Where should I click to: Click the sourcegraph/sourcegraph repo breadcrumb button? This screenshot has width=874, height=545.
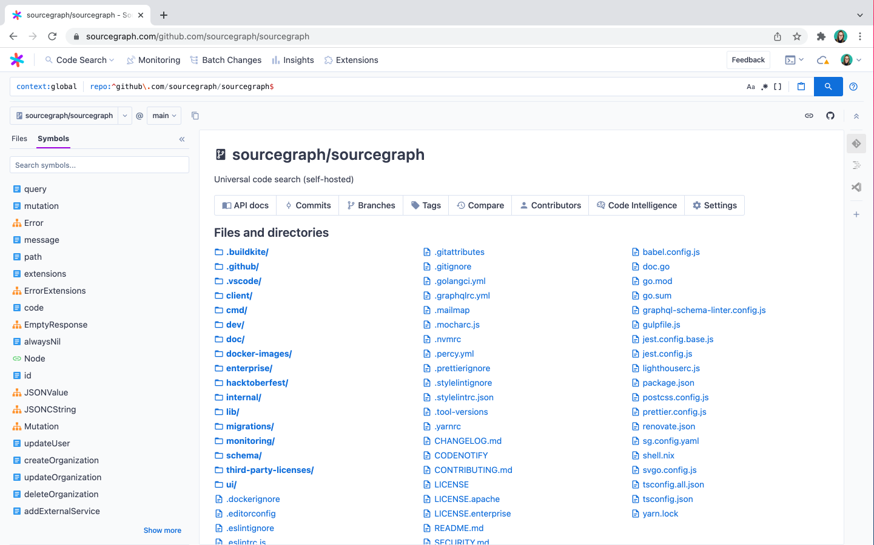(x=64, y=116)
